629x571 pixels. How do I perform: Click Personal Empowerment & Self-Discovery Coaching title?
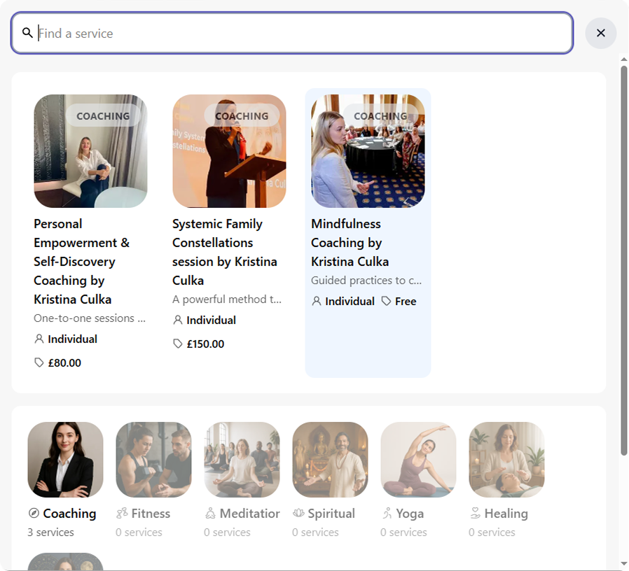pos(82,261)
